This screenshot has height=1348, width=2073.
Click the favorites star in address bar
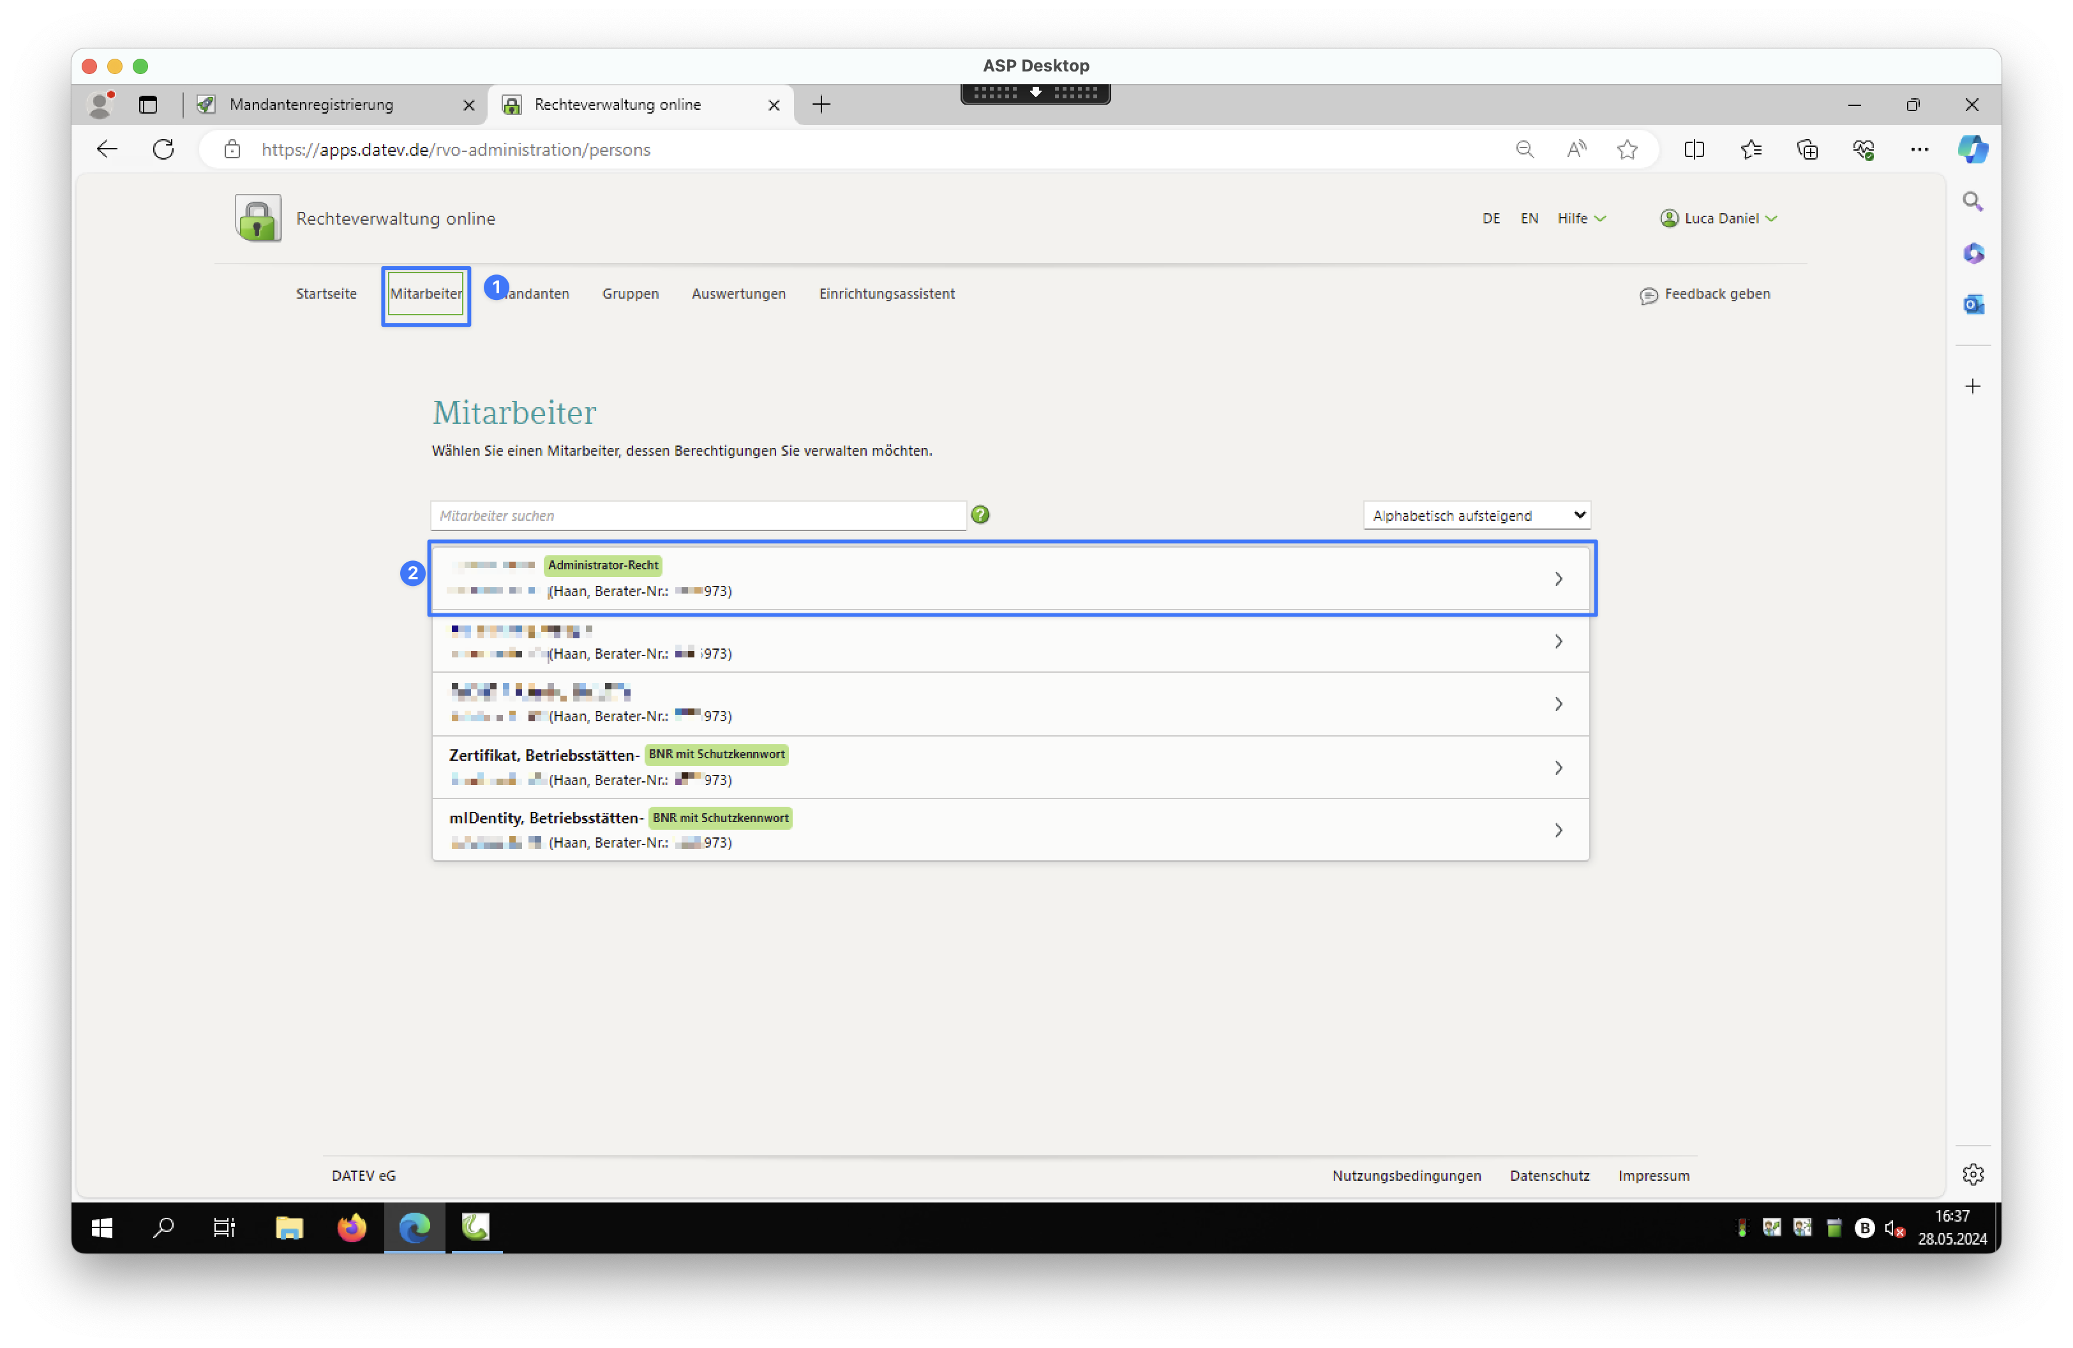tap(1627, 150)
